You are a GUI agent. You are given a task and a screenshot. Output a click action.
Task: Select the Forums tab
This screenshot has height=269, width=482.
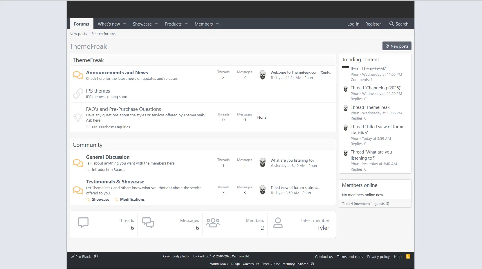(x=82, y=24)
